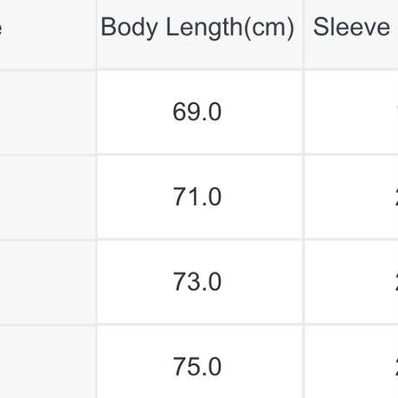The image size is (398, 398).
Task: Click the partially visible leftmost column header
Action: tap(48, 34)
